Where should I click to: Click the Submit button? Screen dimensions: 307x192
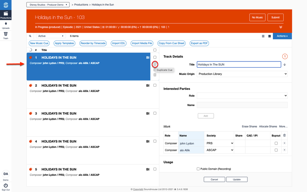coord(275,18)
